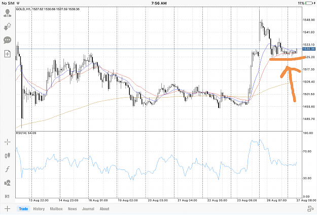Open the trade arrows icon
This screenshot has height=215, width=317.
[x=8, y=27]
